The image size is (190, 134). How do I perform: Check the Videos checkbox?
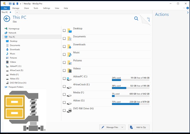coord(64,70)
